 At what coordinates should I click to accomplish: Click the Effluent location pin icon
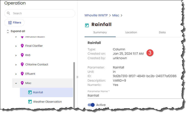22,74
